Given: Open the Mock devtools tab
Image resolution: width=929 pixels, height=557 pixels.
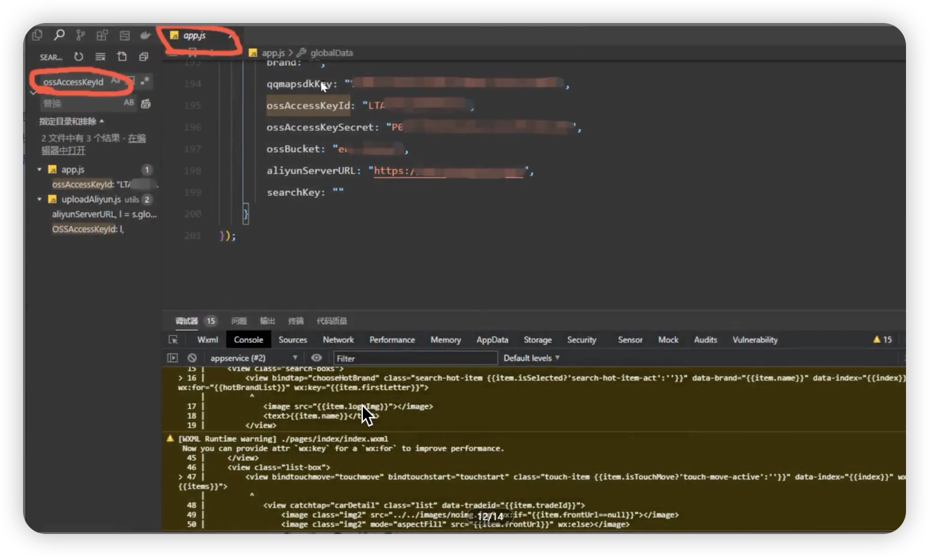Looking at the screenshot, I should tap(668, 340).
